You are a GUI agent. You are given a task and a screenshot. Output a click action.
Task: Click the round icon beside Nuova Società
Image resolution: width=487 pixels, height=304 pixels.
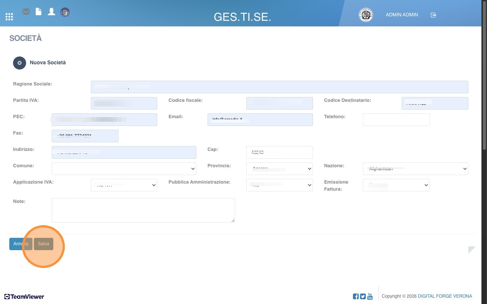[19, 63]
